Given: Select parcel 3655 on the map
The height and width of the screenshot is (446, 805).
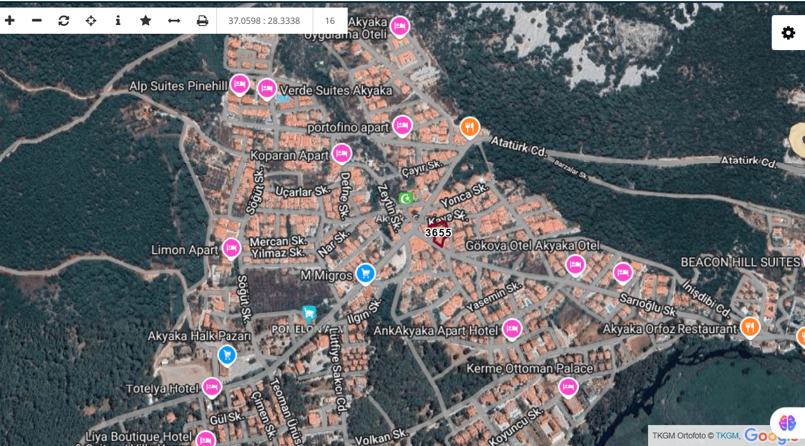Looking at the screenshot, I should tap(438, 233).
